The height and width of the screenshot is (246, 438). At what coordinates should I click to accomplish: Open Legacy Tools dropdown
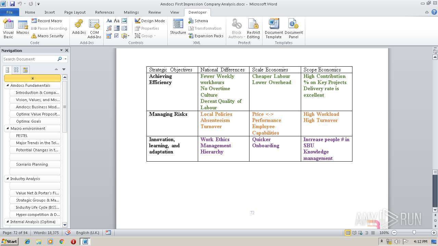tap(125, 36)
